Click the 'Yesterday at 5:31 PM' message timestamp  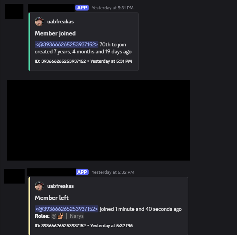click(x=112, y=8)
